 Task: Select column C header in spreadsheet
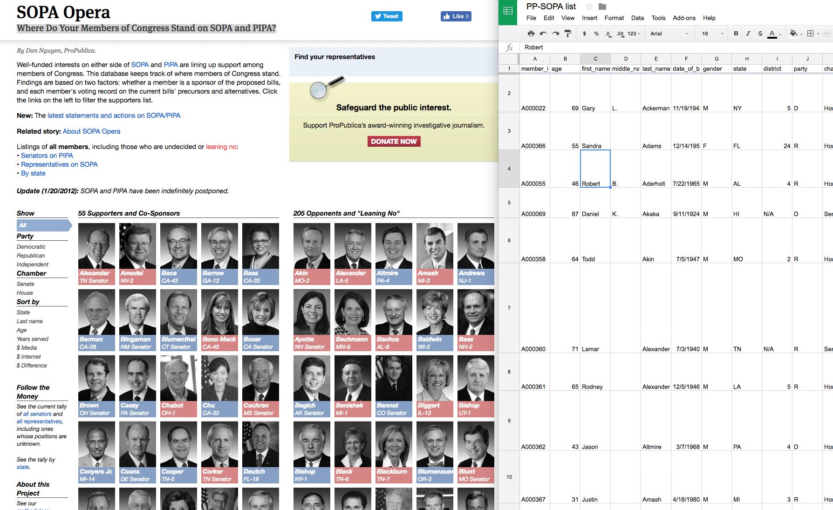[x=595, y=59]
